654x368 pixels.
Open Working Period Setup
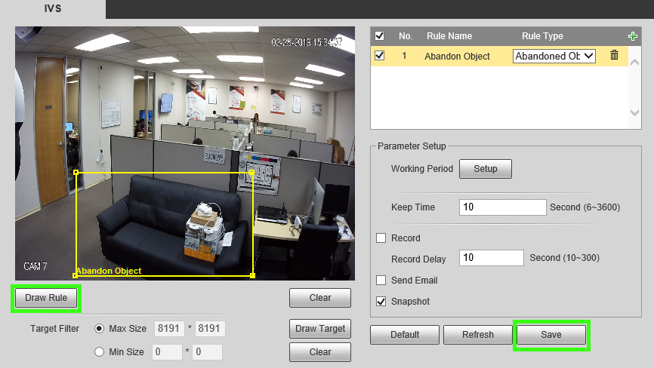coord(485,169)
